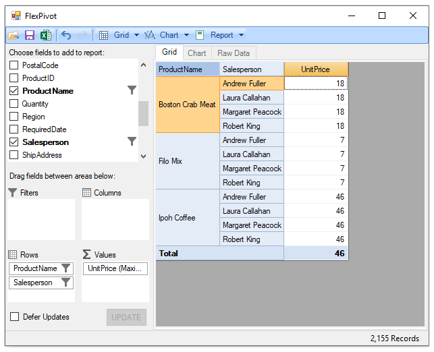Click the UnitPrice column header
The image size is (434, 352).
click(x=316, y=69)
